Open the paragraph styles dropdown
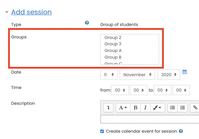Image resolution: width=199 pixels, height=139 pixels. 123,108
